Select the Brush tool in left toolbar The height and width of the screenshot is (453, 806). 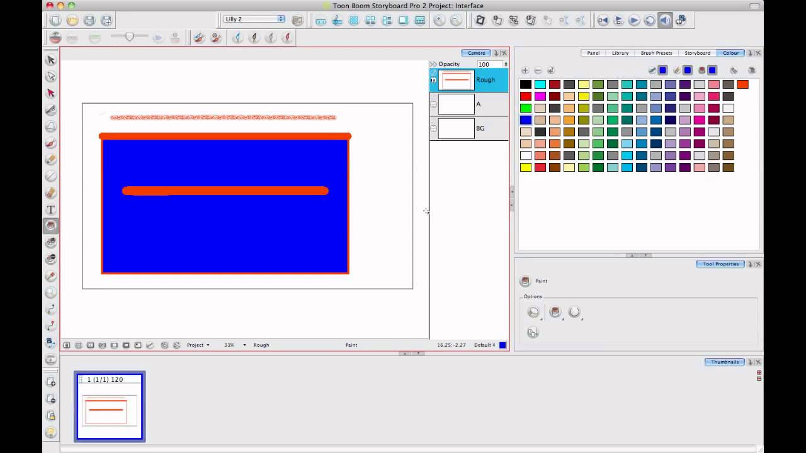pos(51,143)
